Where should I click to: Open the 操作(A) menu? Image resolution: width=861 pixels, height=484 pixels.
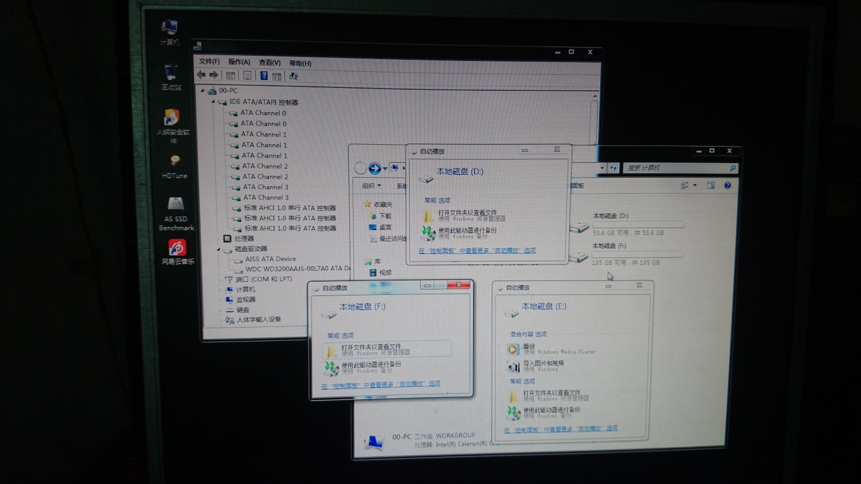click(239, 62)
